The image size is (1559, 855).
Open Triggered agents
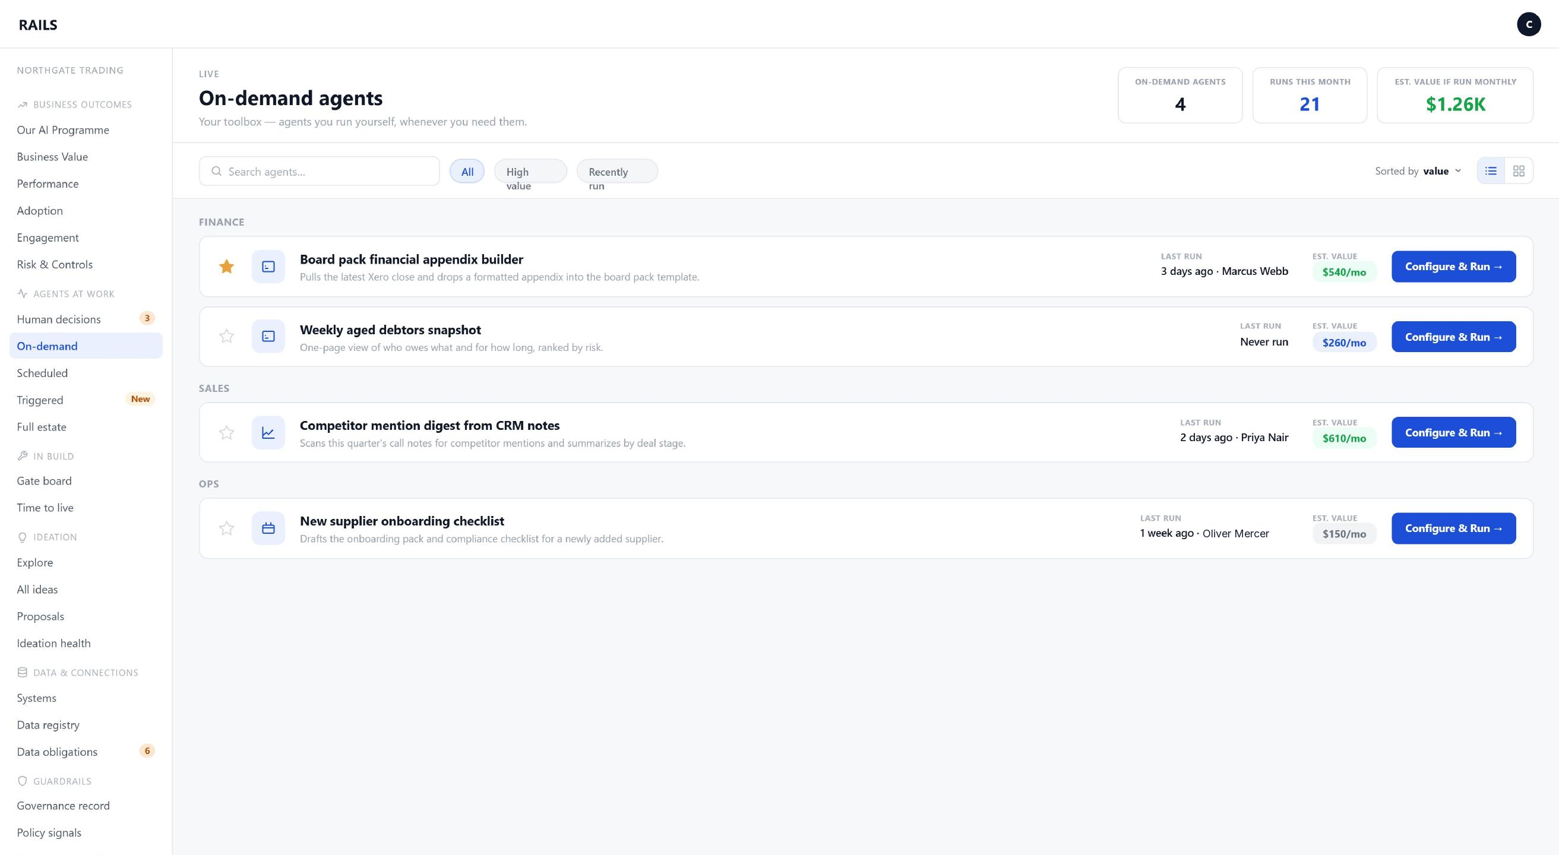tap(86, 400)
